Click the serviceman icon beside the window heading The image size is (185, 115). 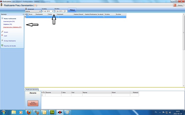pyautogui.click(x=1, y=5)
